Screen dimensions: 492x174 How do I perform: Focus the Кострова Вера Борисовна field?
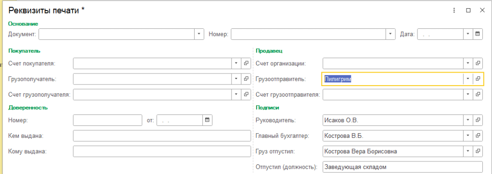(393, 151)
